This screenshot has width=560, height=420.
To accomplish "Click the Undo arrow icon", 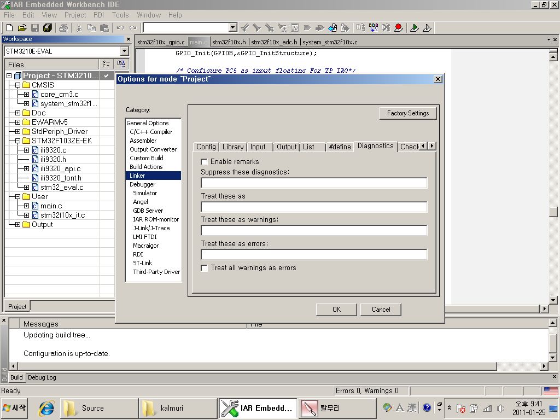I will 120,27.
